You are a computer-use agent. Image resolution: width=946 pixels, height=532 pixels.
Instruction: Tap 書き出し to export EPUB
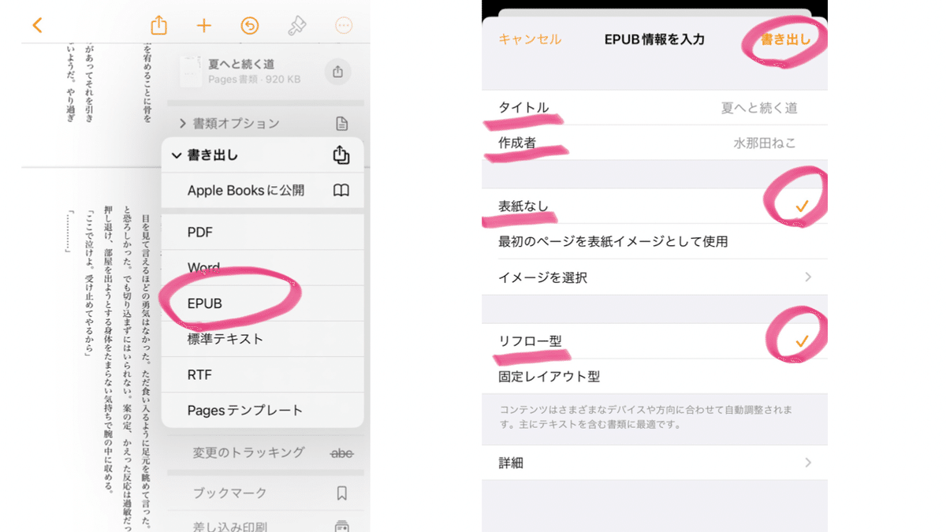pyautogui.click(x=785, y=39)
